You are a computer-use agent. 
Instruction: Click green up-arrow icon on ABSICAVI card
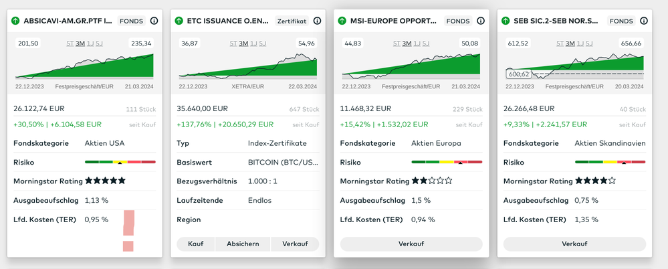pos(15,21)
